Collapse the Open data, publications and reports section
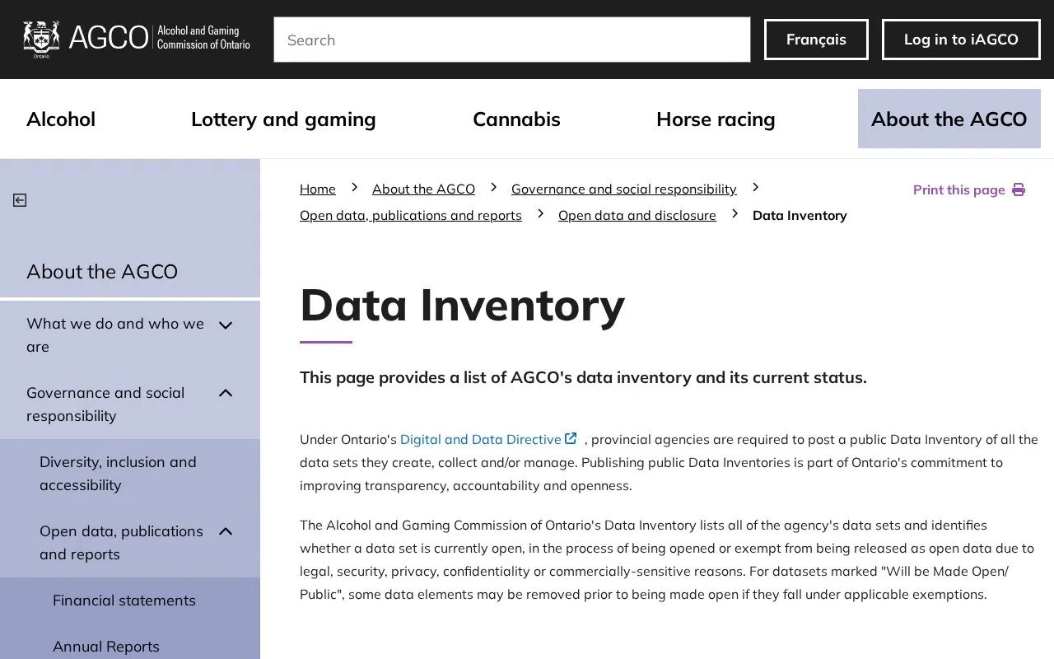Viewport: 1054px width, 659px height. click(x=226, y=532)
